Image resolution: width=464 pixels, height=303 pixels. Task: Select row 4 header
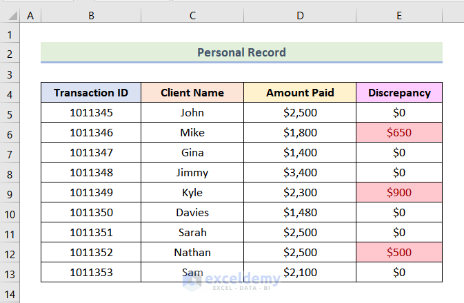pyautogui.click(x=10, y=93)
